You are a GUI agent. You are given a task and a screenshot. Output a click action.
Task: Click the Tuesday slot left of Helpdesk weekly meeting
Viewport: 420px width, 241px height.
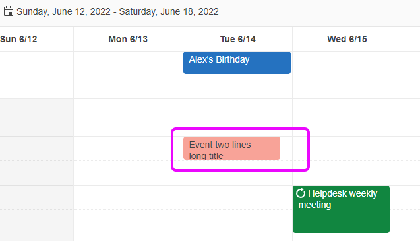tap(237, 197)
